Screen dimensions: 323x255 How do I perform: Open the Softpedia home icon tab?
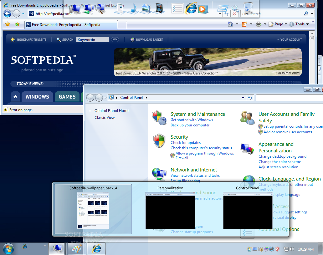click(x=15, y=97)
